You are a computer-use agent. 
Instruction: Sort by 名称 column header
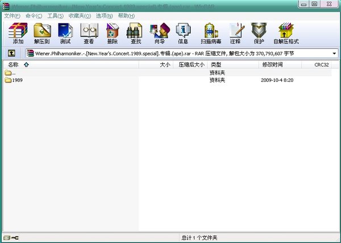click(x=71, y=65)
